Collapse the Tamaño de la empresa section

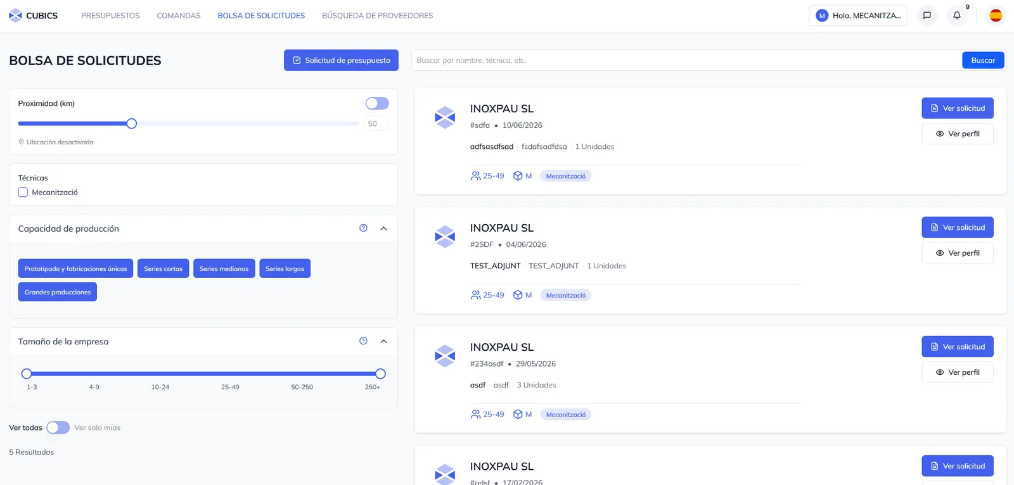point(383,341)
